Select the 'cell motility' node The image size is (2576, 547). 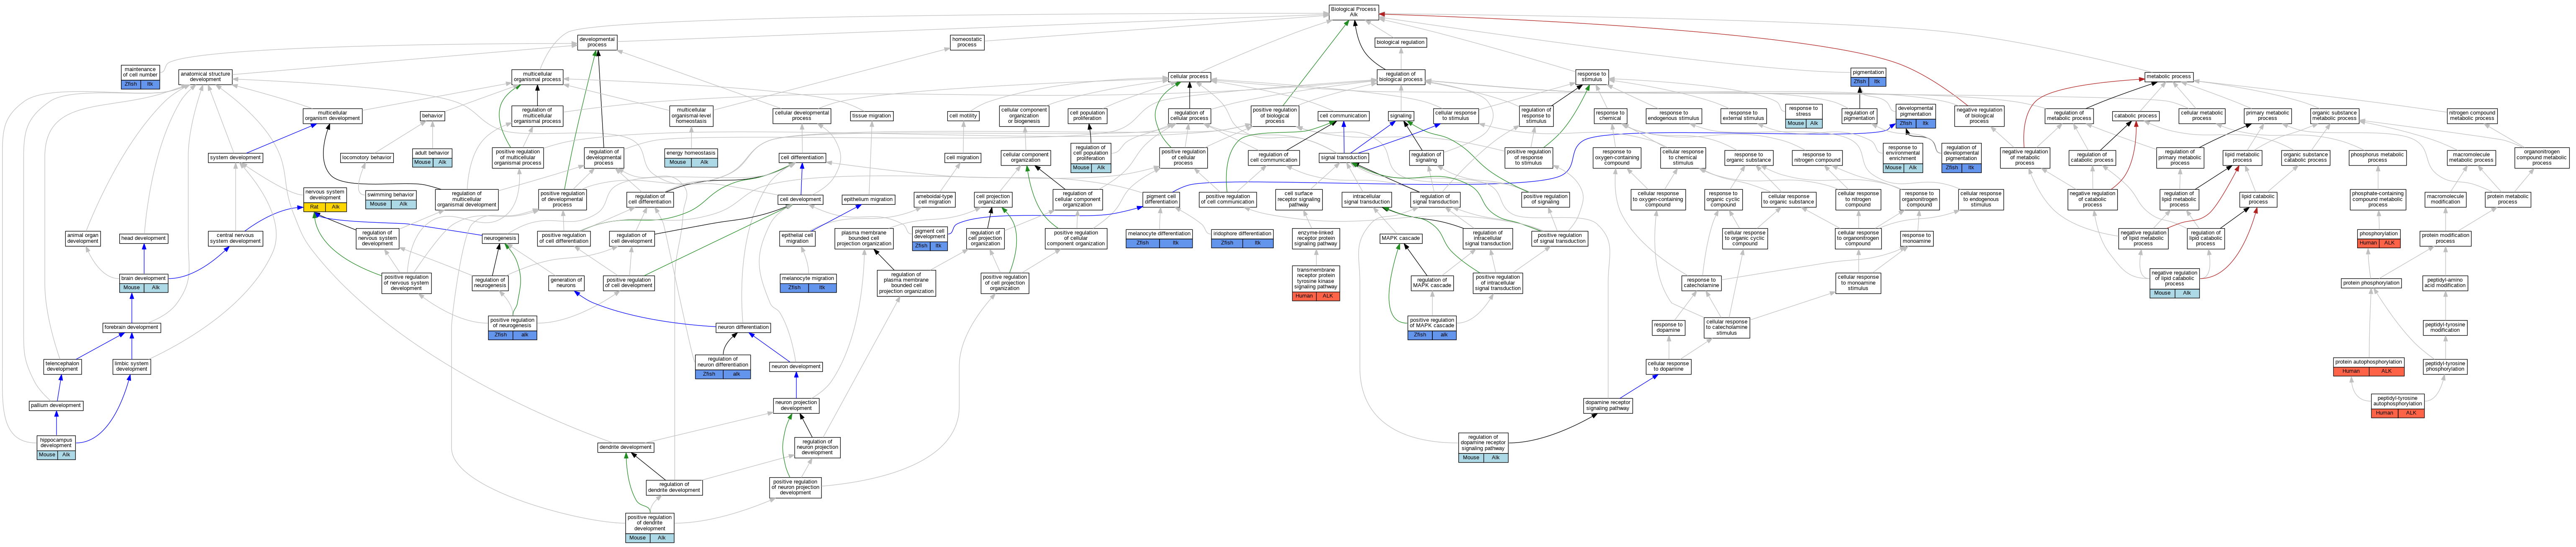point(963,116)
